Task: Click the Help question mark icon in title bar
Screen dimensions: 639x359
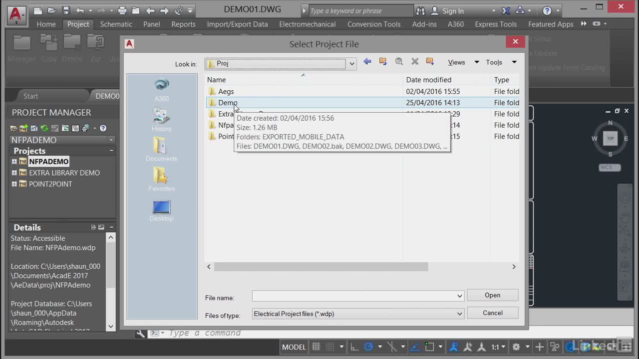Action: click(547, 10)
